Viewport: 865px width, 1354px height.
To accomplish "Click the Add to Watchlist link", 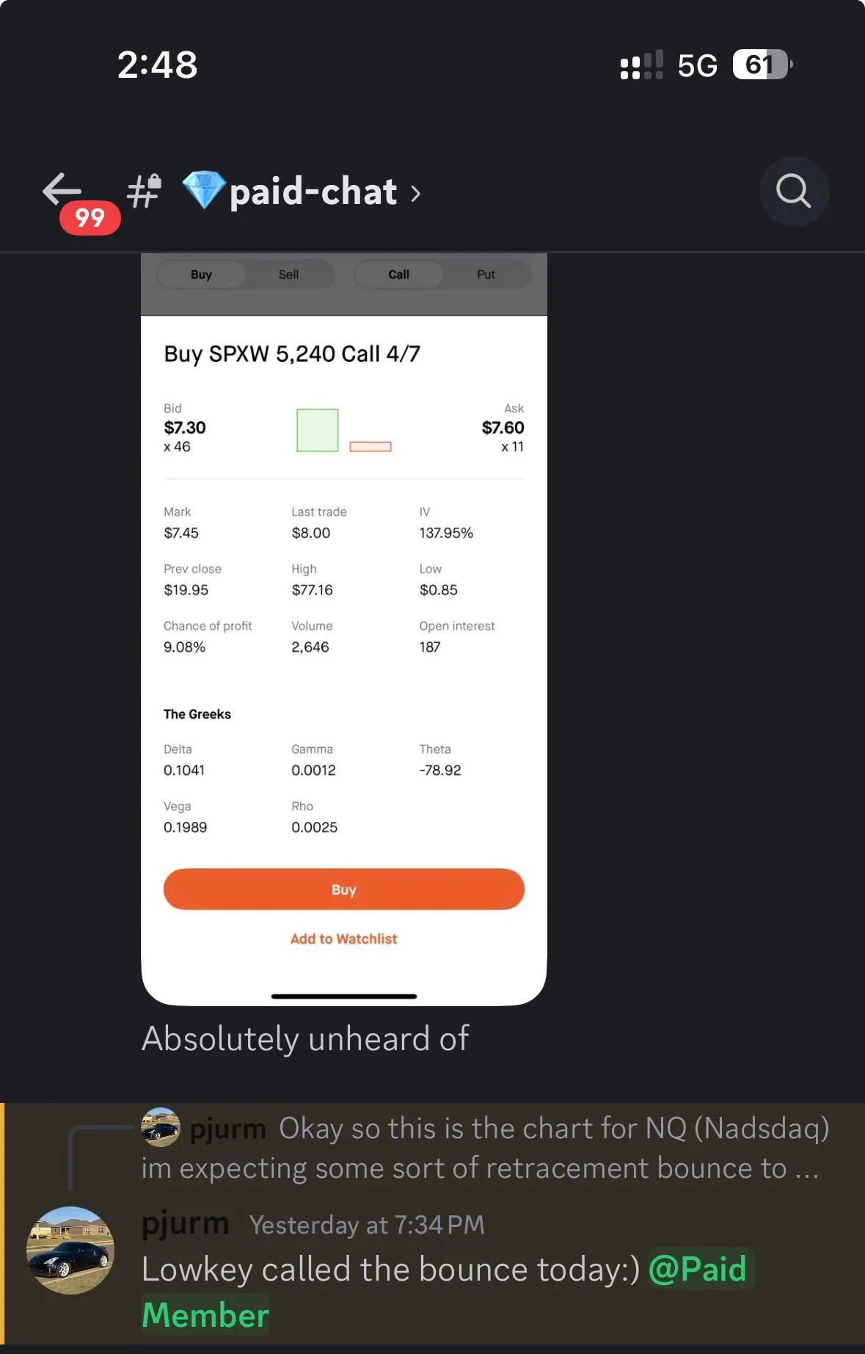I will point(343,939).
